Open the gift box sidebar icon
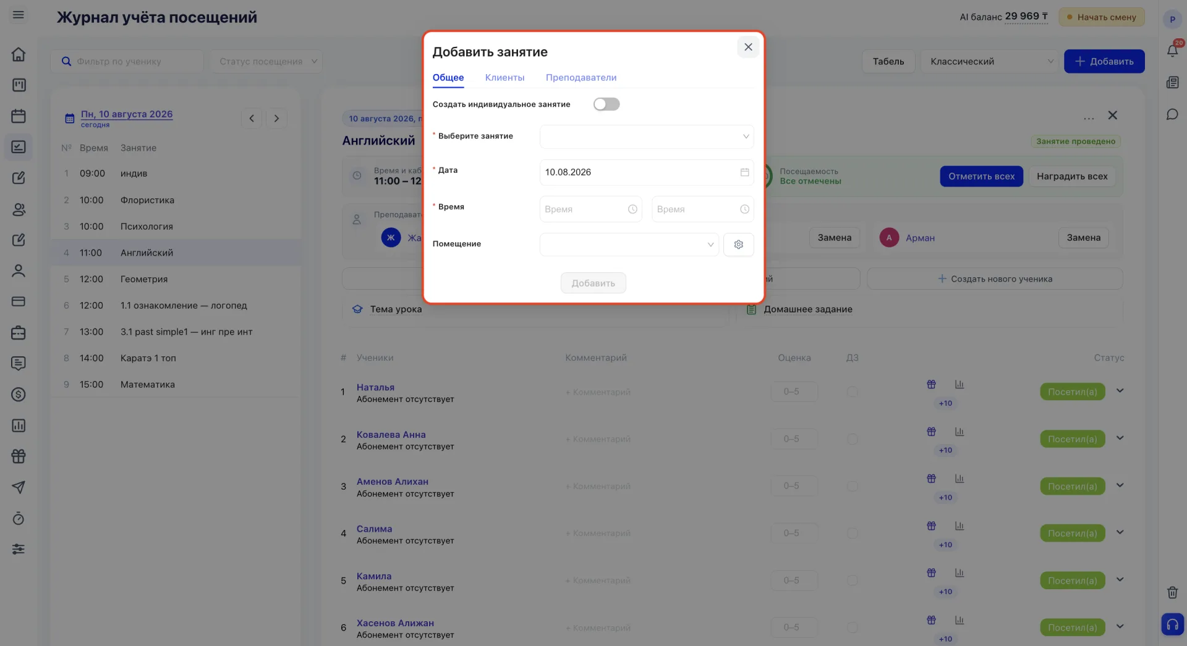 click(x=19, y=456)
